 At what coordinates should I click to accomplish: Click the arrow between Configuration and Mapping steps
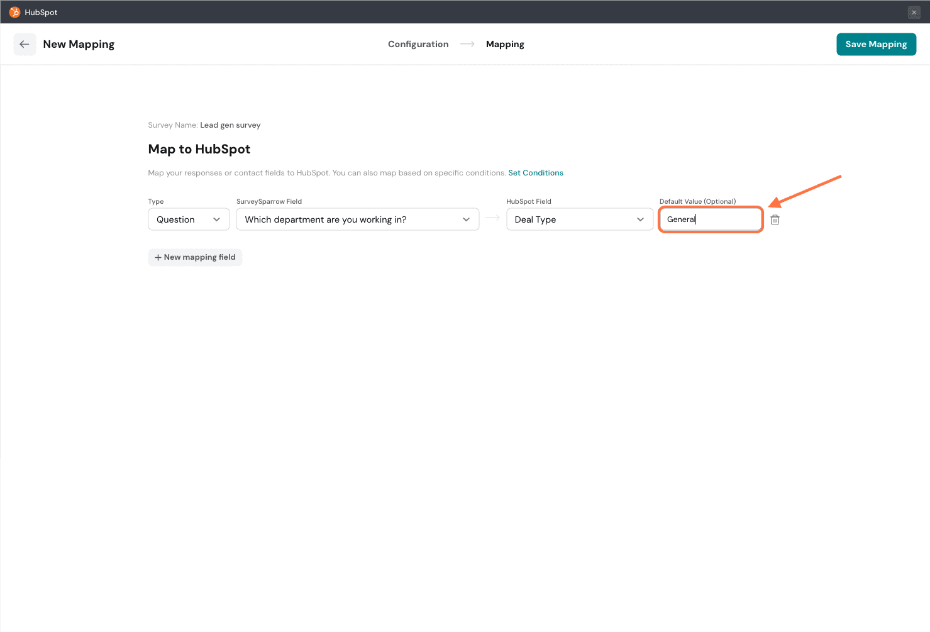(467, 44)
